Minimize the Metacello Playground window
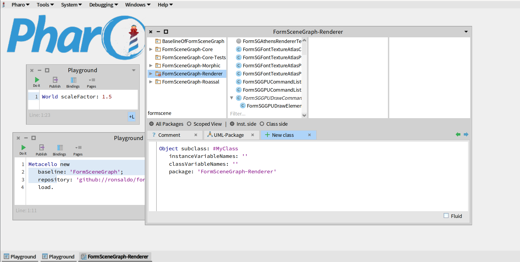520x262 pixels. click(x=26, y=138)
